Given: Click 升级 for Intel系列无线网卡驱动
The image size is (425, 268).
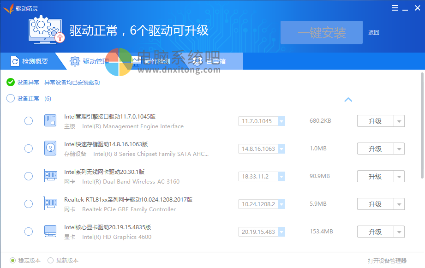Looking at the screenshot, I should click(x=376, y=176).
